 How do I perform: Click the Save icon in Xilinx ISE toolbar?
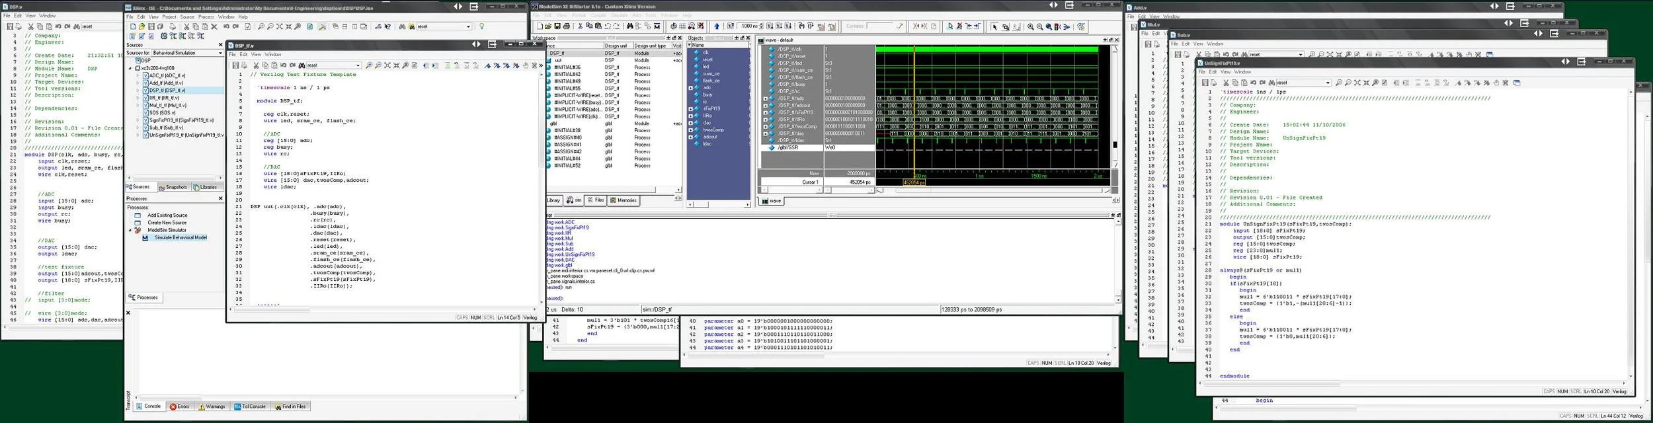pyautogui.click(x=151, y=26)
